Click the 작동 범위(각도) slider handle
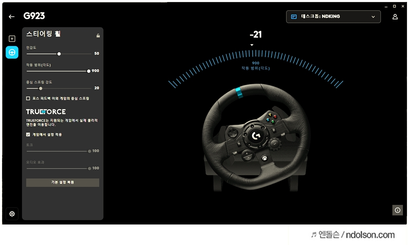This screenshot has height=245, width=409. (89, 71)
